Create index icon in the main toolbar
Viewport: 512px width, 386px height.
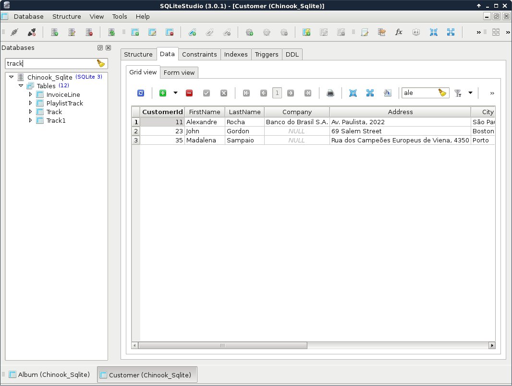point(192,32)
